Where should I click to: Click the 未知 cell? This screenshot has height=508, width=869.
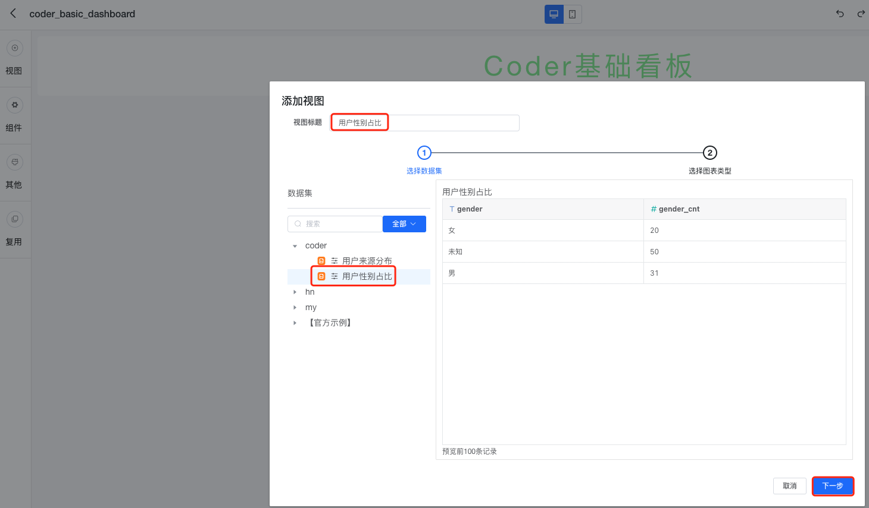click(x=543, y=252)
